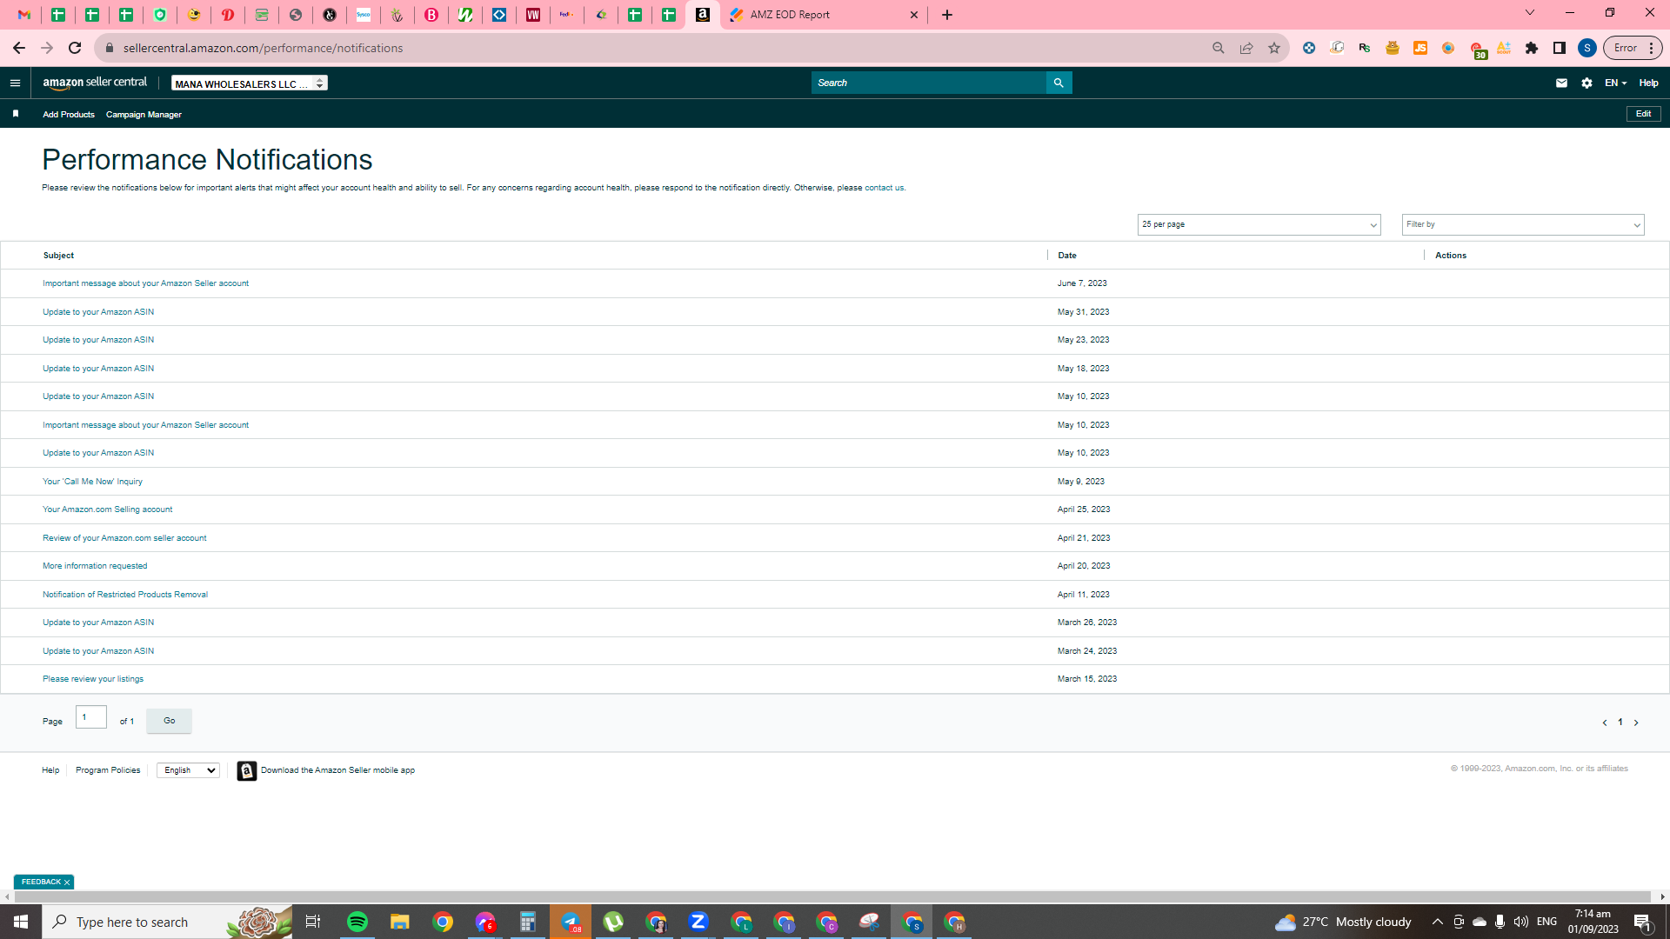
Task: Open Review of your Amazon.com seller account
Action: coord(124,538)
